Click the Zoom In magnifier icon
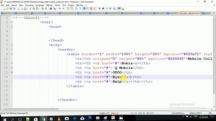Image resolution: width=216 pixels, height=121 pixels. click(x=59, y=9)
